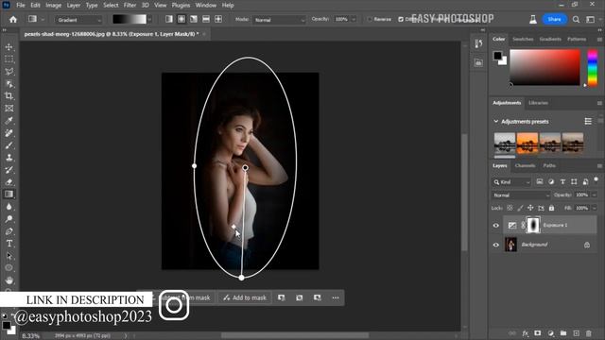Select the Crop tool
605x340 pixels.
click(9, 96)
